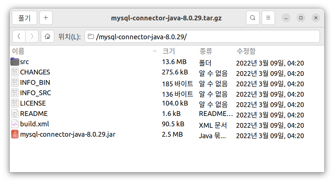Select the Java jar file icon
This screenshot has height=183, width=334.
pos(15,134)
